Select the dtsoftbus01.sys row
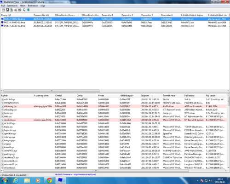The image size is (230, 184). [x=114, y=157]
